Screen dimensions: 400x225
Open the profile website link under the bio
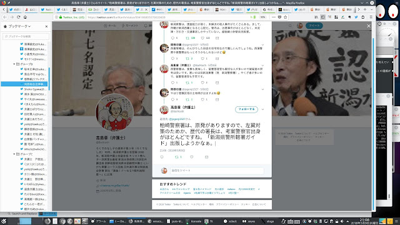(x=114, y=186)
